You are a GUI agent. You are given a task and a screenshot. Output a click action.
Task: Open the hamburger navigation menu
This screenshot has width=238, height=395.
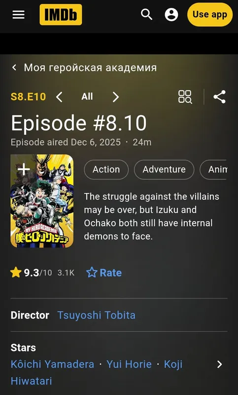click(19, 15)
